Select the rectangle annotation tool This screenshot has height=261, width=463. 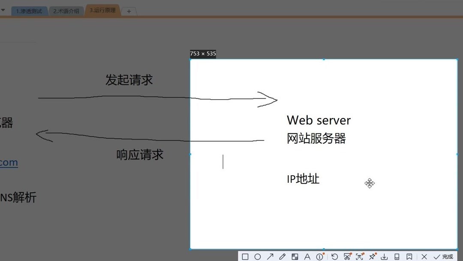[x=245, y=256]
